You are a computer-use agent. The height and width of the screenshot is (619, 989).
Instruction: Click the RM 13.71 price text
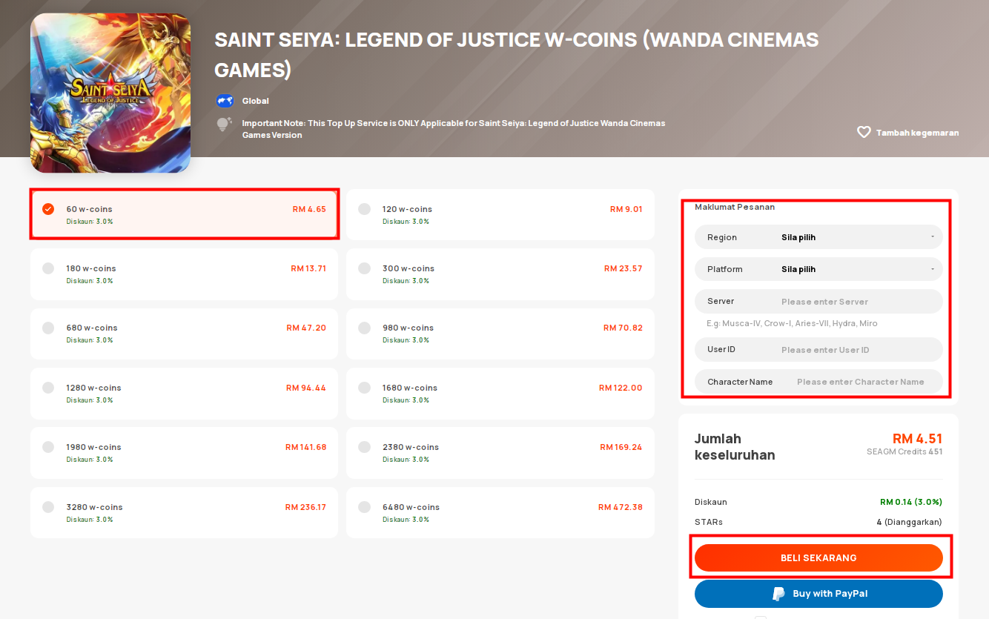pyautogui.click(x=308, y=268)
